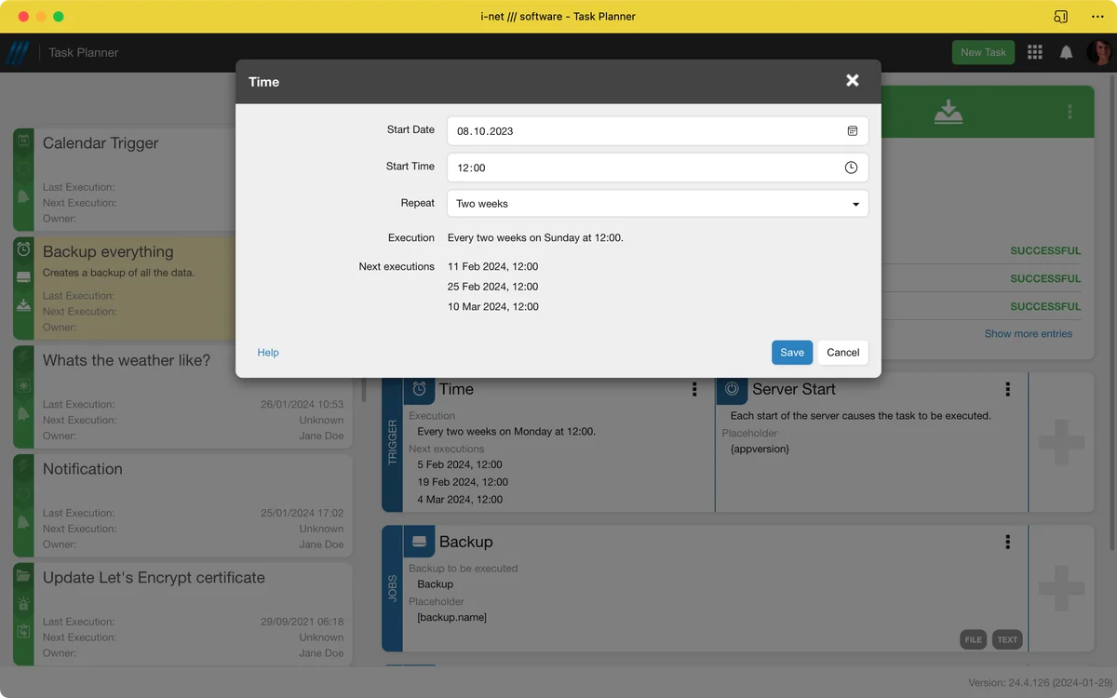Image resolution: width=1117 pixels, height=698 pixels.
Task: Close the Time dialog with X
Action: tap(852, 81)
